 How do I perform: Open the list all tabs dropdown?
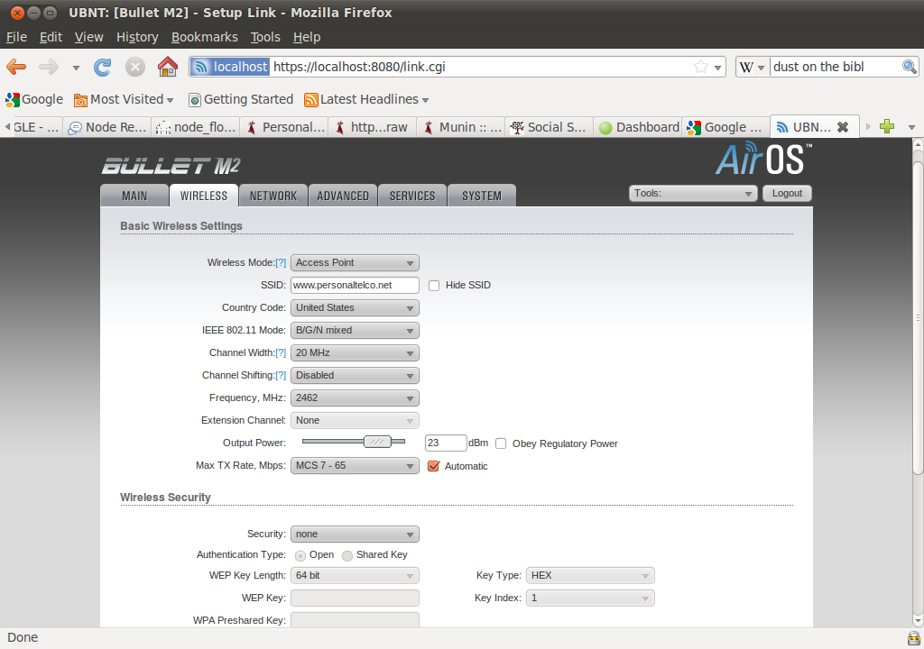[x=911, y=127]
